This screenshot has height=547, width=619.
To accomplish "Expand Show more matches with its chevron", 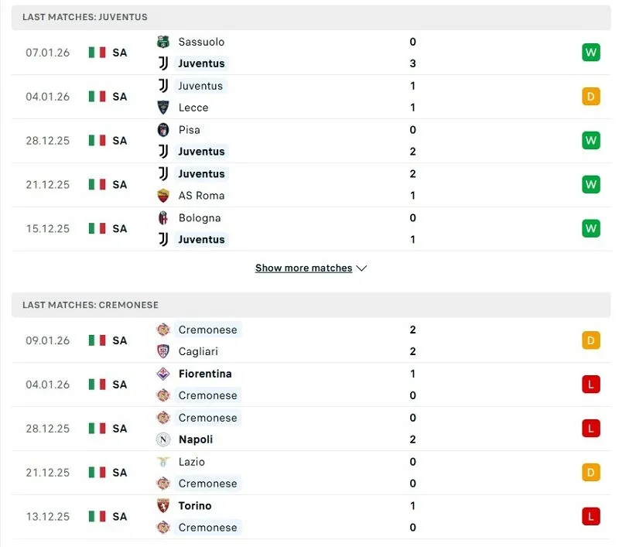I will coord(361,268).
